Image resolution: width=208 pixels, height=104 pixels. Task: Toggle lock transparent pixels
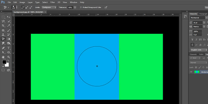coord(196,67)
